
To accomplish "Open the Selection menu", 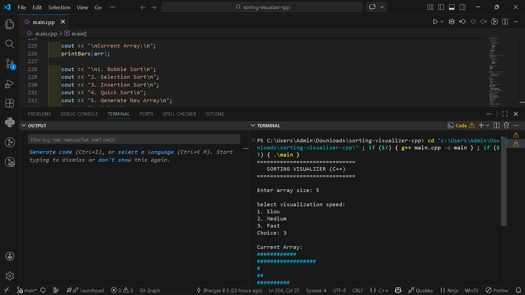I will coord(59,7).
